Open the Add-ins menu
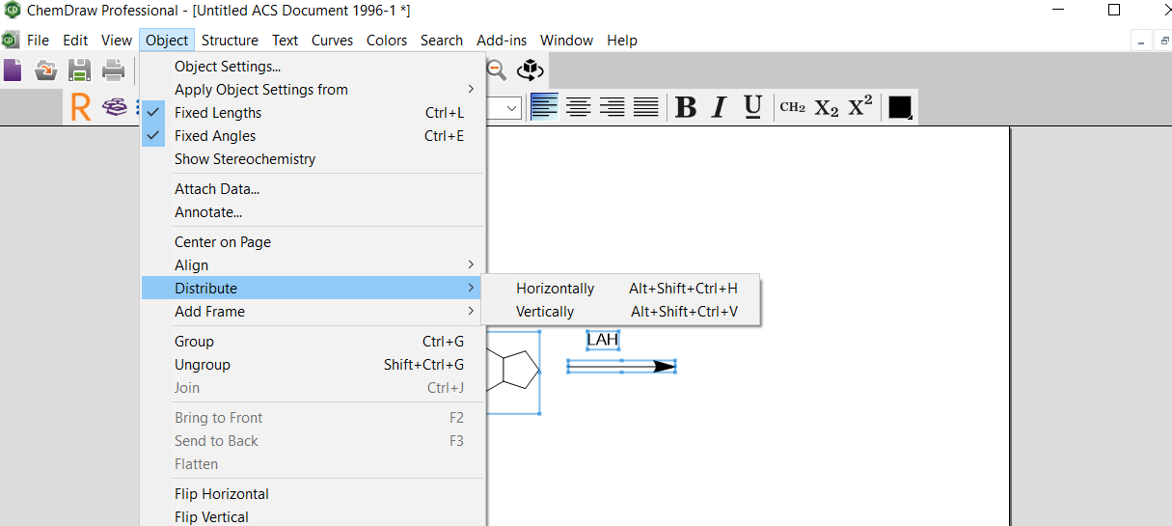The height and width of the screenshot is (526, 1172). pos(502,41)
